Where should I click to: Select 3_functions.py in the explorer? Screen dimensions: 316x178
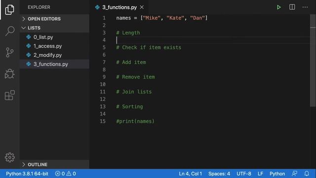pyautogui.click(x=54, y=64)
